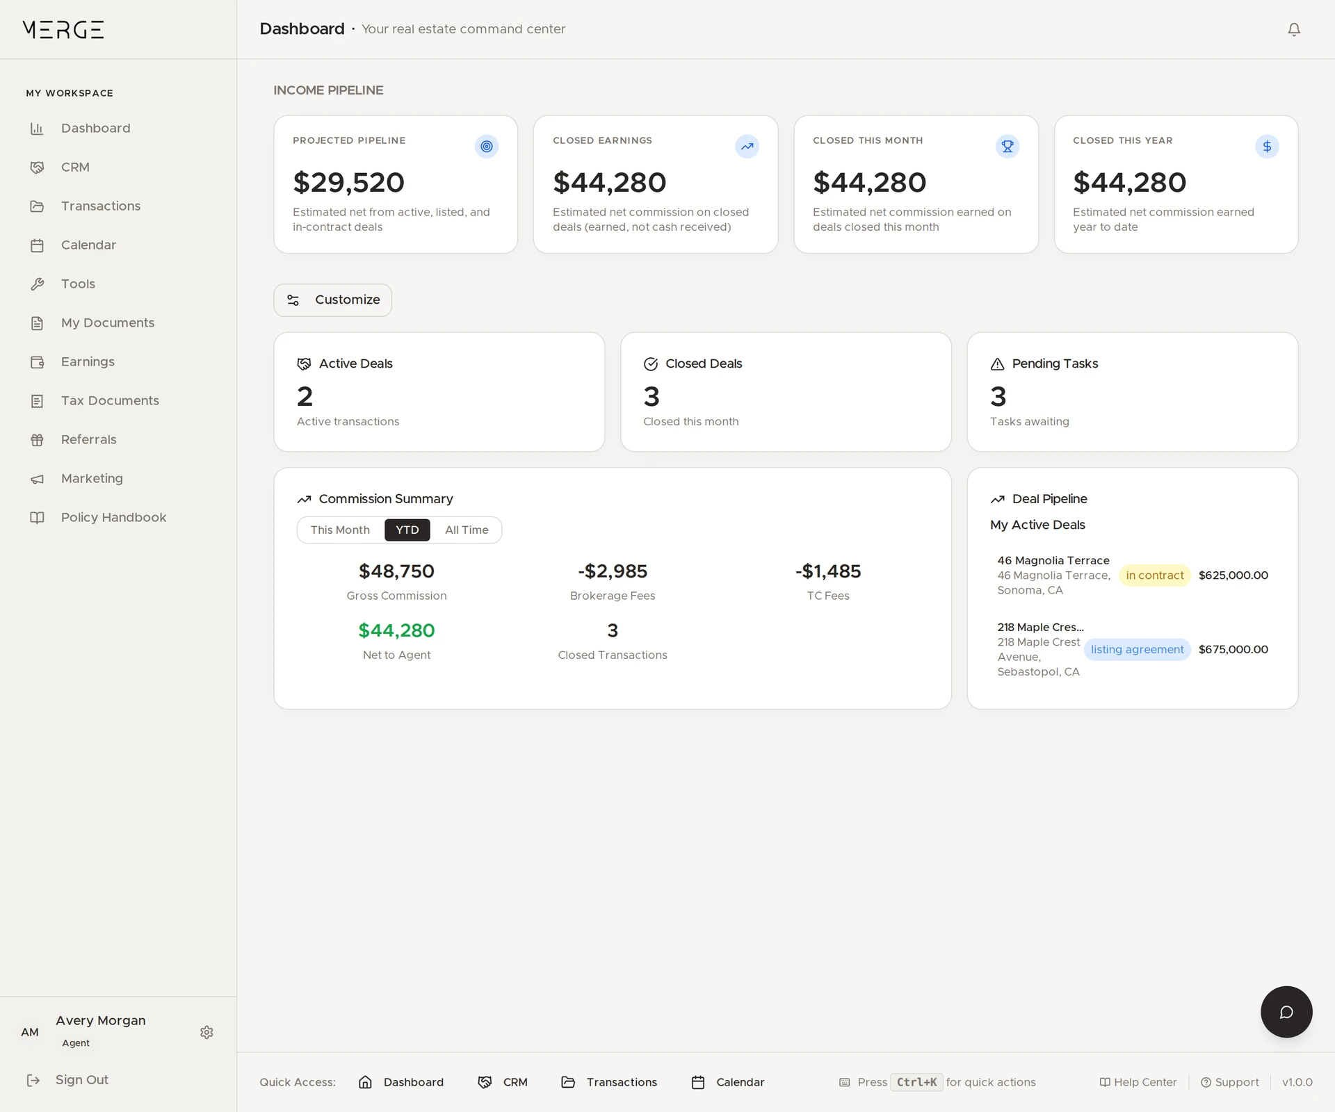Quick Access: open CRM

point(503,1082)
